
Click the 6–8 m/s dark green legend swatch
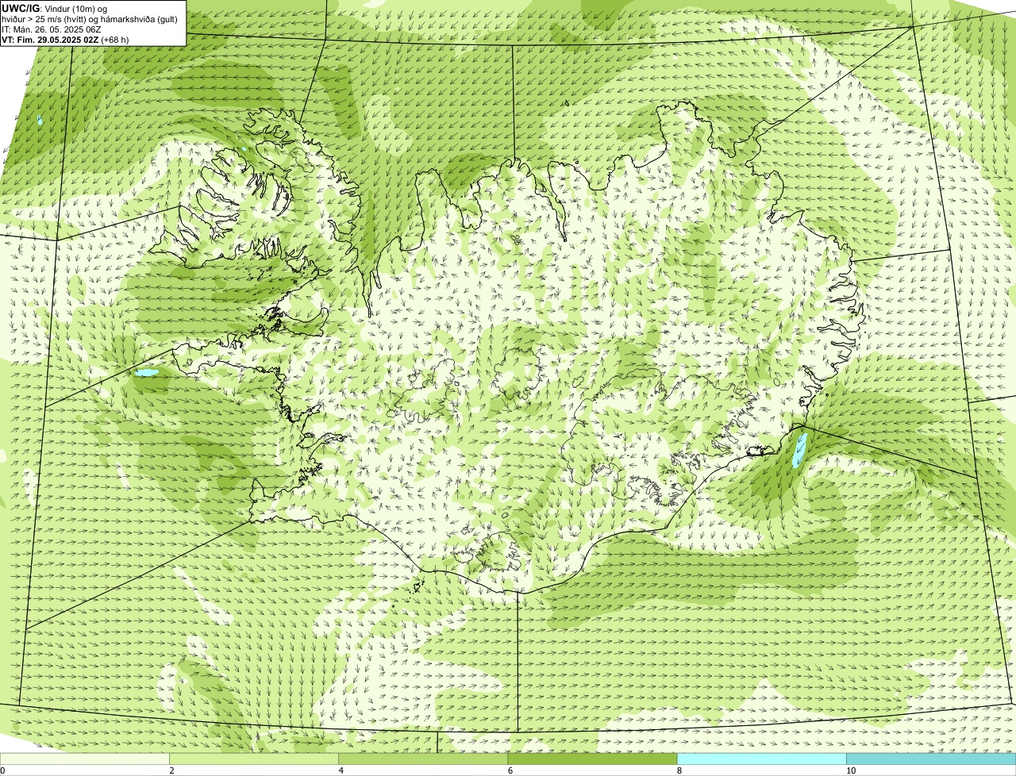point(592,759)
